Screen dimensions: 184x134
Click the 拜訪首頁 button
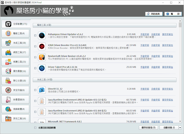154,14
